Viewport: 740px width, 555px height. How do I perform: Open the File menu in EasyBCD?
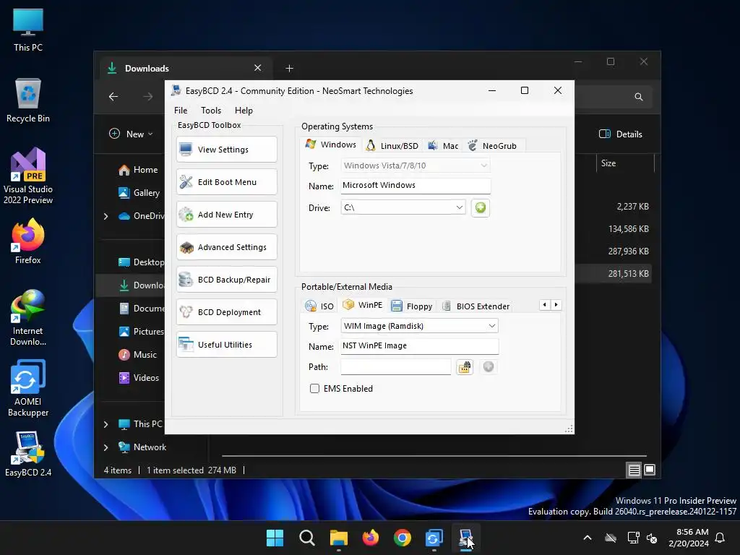click(181, 111)
